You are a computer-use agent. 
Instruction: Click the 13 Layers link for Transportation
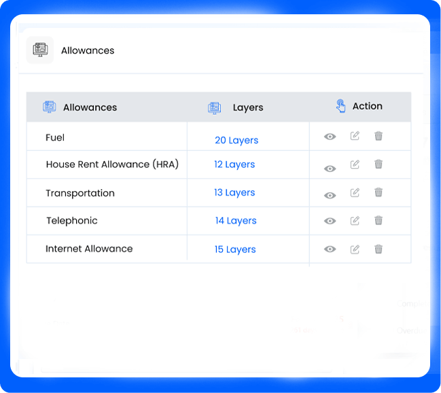click(234, 192)
